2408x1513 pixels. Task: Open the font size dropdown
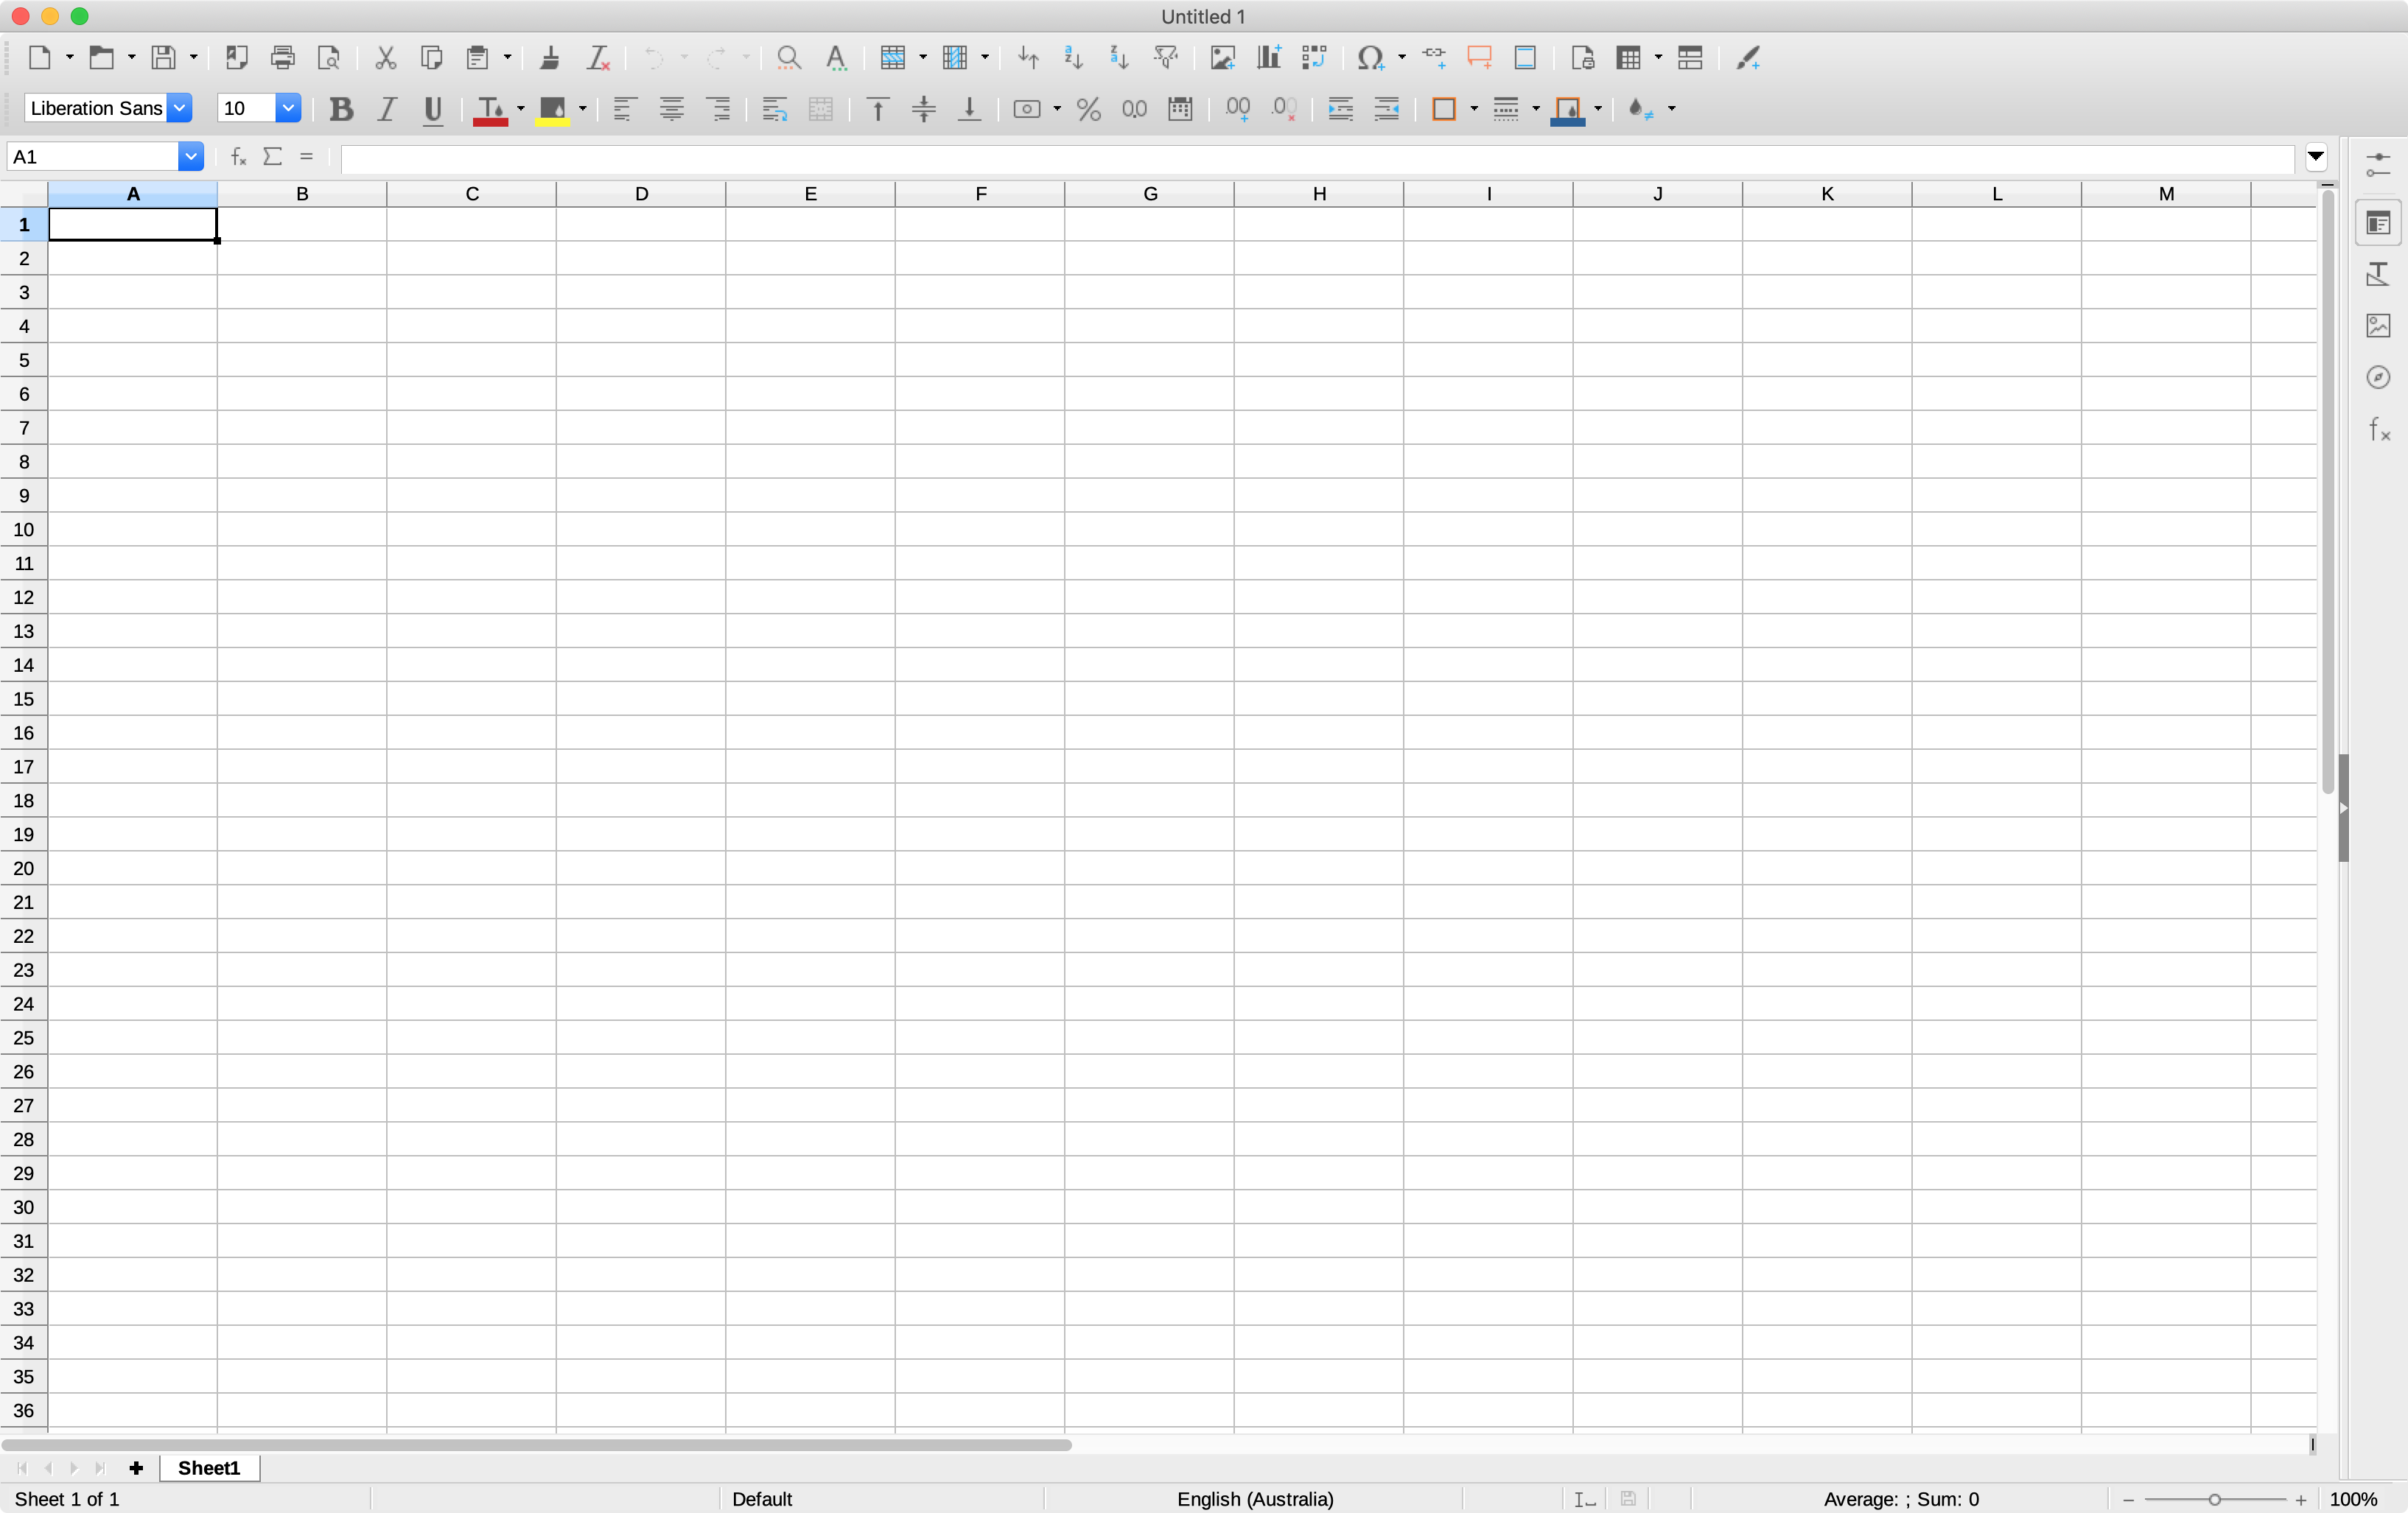[x=288, y=109]
